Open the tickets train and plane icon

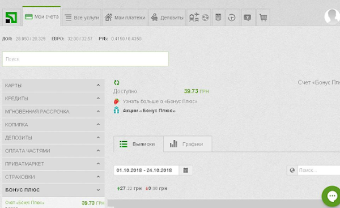tap(194, 18)
